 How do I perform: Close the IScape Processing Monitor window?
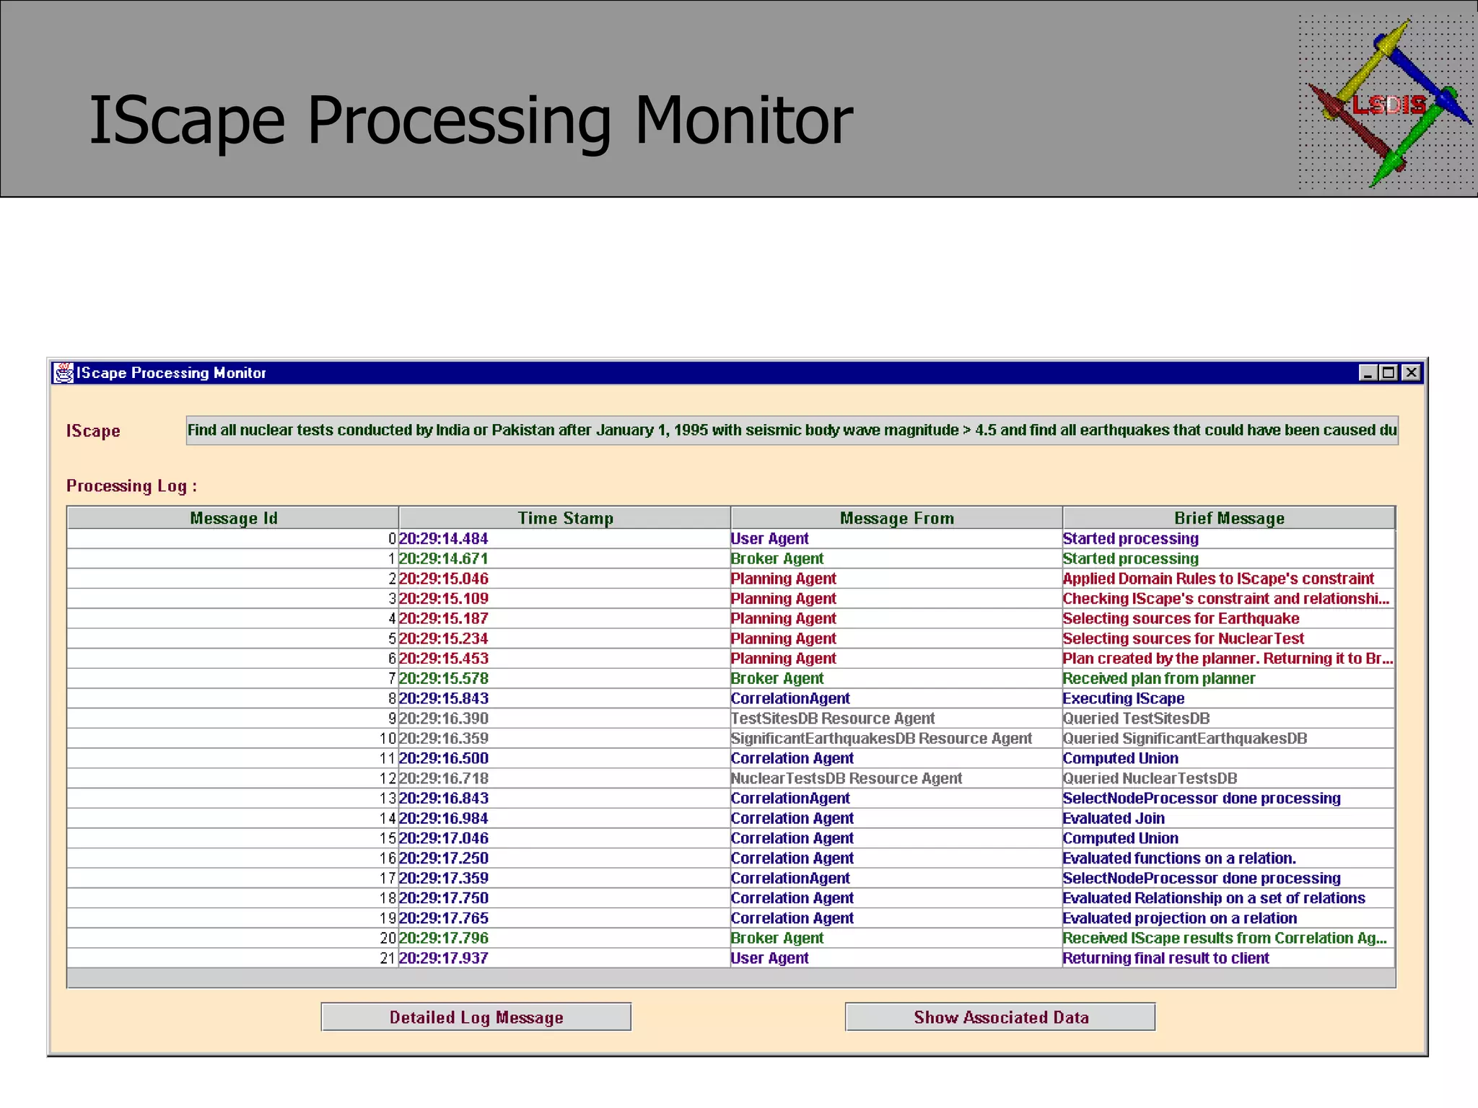click(x=1411, y=373)
